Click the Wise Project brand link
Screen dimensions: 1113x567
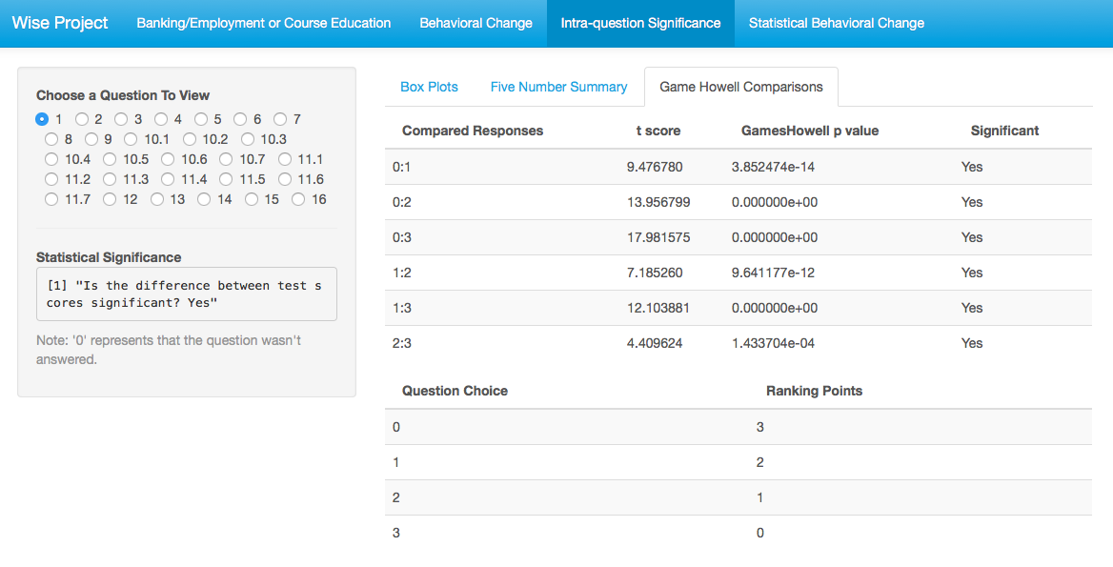point(60,24)
